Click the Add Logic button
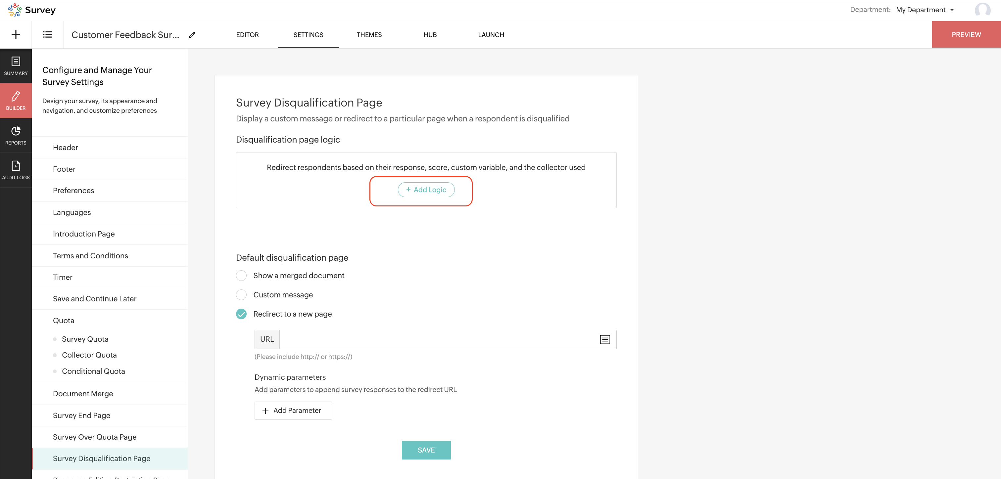Viewport: 1001px width, 479px height. [x=426, y=190]
